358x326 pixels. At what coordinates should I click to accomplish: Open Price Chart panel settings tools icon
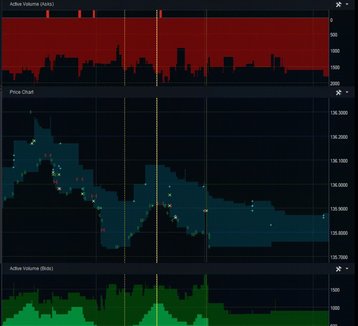[339, 92]
